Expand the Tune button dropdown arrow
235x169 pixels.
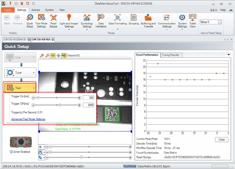[34, 73]
